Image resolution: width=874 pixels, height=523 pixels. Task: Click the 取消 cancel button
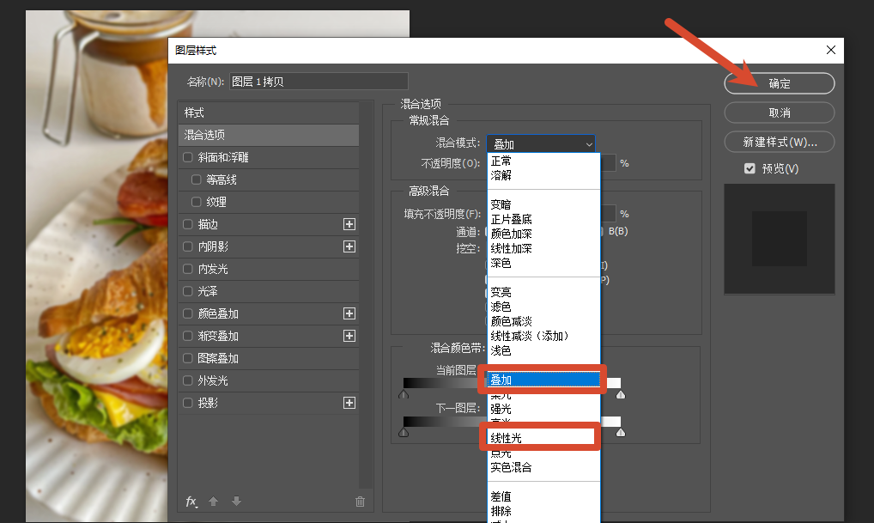click(780, 113)
